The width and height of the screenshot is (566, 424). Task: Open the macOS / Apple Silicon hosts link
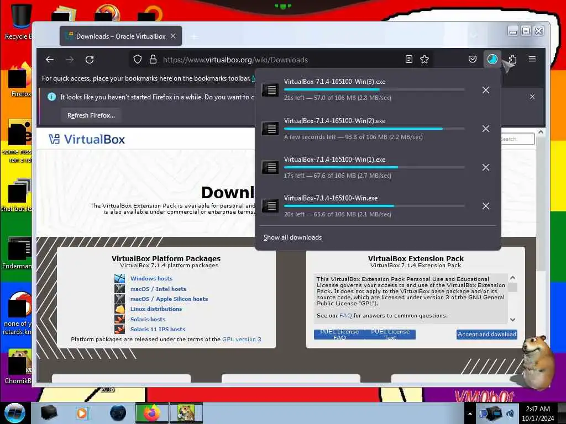169,299
